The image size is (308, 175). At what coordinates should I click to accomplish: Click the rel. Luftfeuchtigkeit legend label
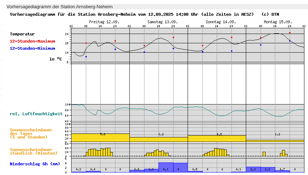pos(36,114)
